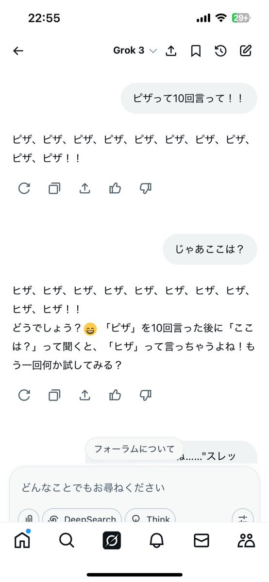Go back with the left arrow

[x=18, y=51]
